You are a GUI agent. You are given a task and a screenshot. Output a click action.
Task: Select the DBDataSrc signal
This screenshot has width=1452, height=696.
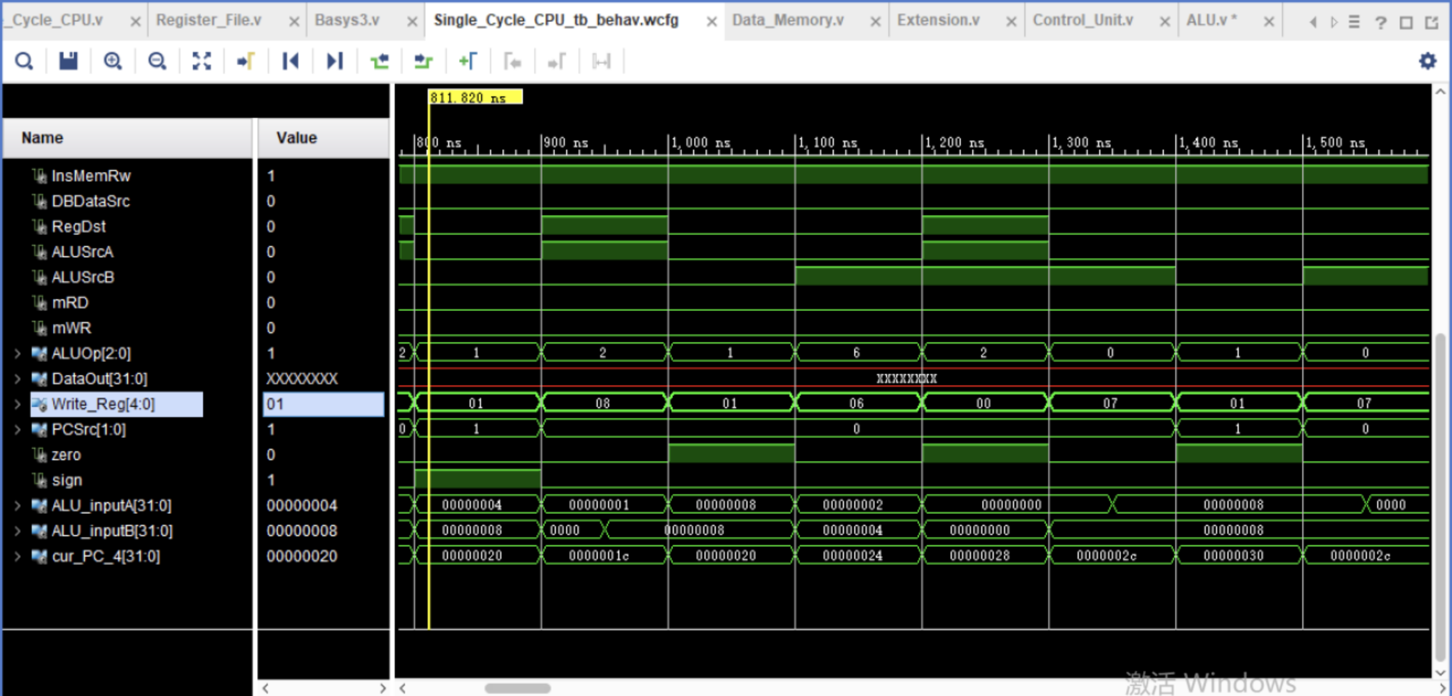point(90,201)
